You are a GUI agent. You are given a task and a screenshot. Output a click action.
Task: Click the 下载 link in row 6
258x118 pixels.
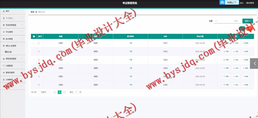click(131, 85)
